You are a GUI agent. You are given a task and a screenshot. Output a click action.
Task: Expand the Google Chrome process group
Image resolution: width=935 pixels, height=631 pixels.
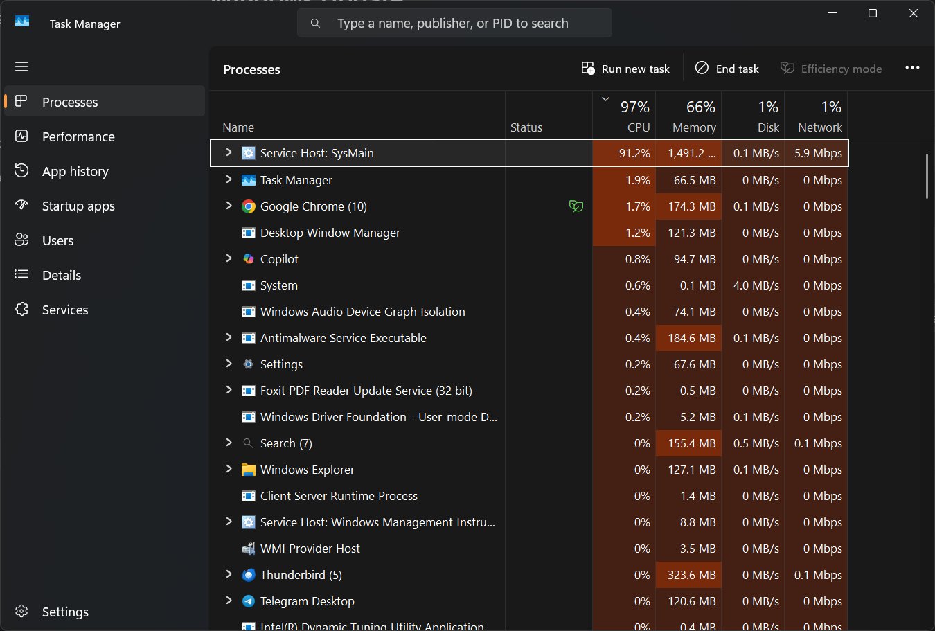pyautogui.click(x=229, y=206)
